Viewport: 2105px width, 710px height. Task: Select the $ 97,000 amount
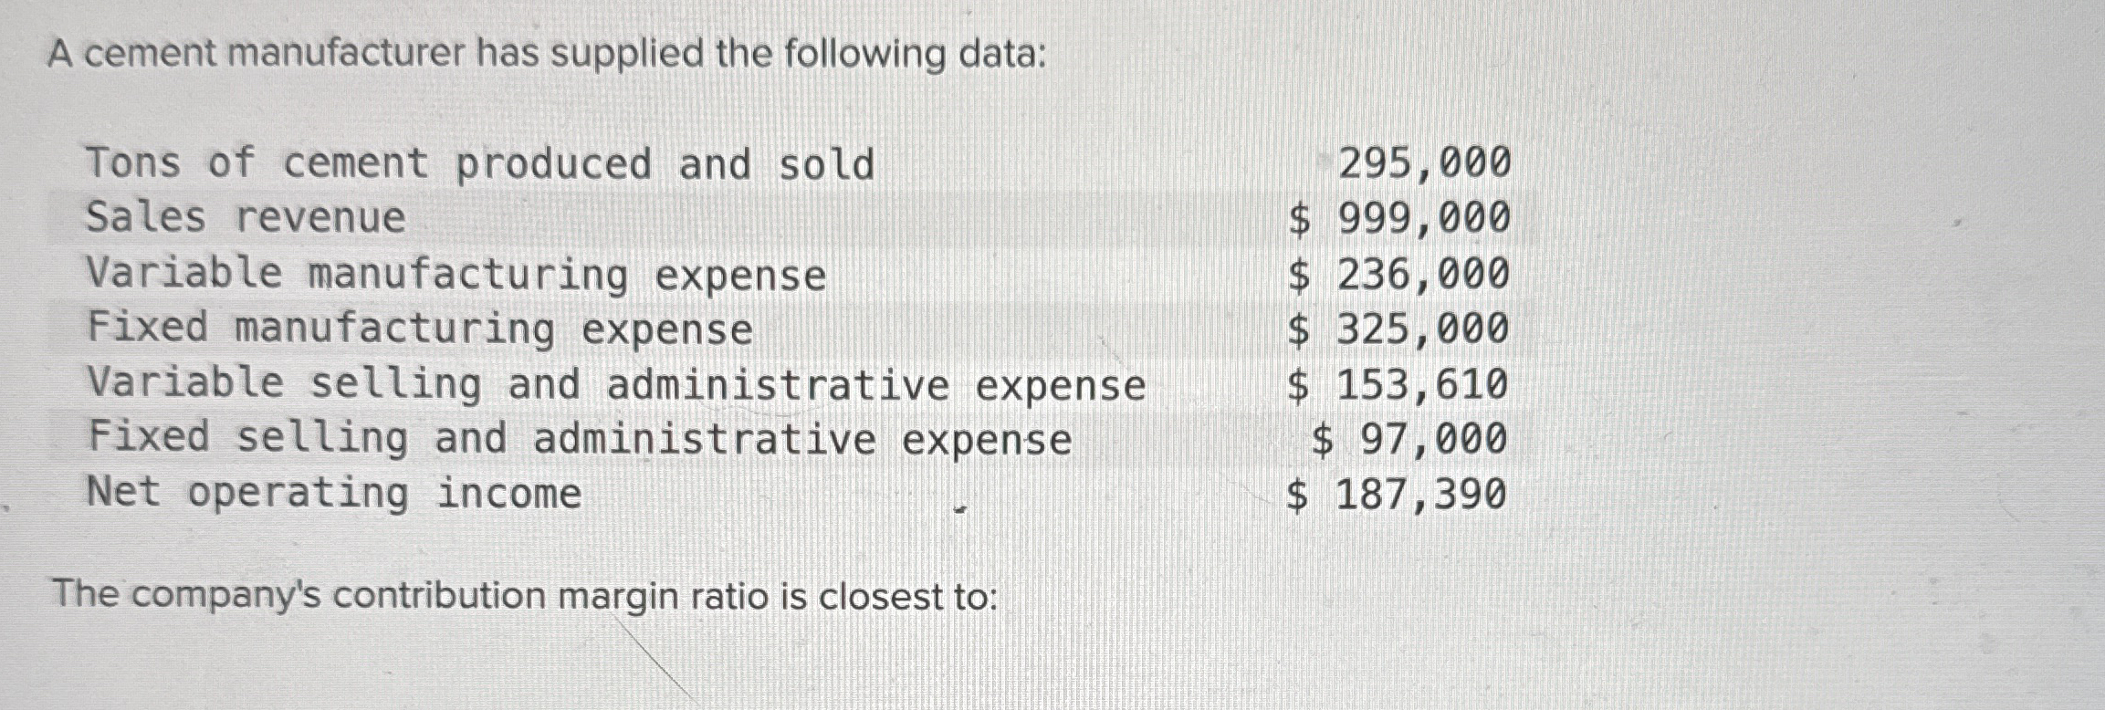click(x=1410, y=439)
